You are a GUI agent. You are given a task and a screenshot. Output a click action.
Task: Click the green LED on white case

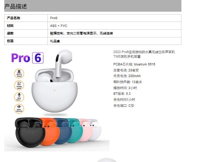[x=55, y=90]
